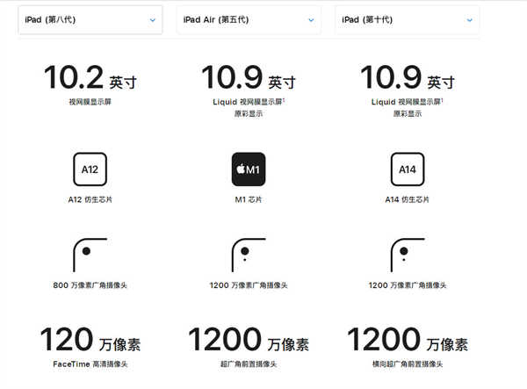This screenshot has height=389, width=527.
Task: Click Liquid 视网膜显示屏 text in iPad (第十代) column
Action: pos(408,102)
